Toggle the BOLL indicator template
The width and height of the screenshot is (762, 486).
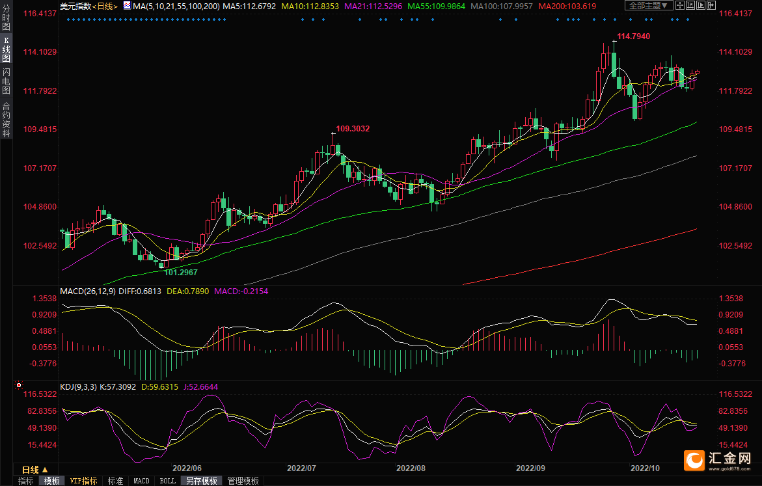(x=167, y=481)
